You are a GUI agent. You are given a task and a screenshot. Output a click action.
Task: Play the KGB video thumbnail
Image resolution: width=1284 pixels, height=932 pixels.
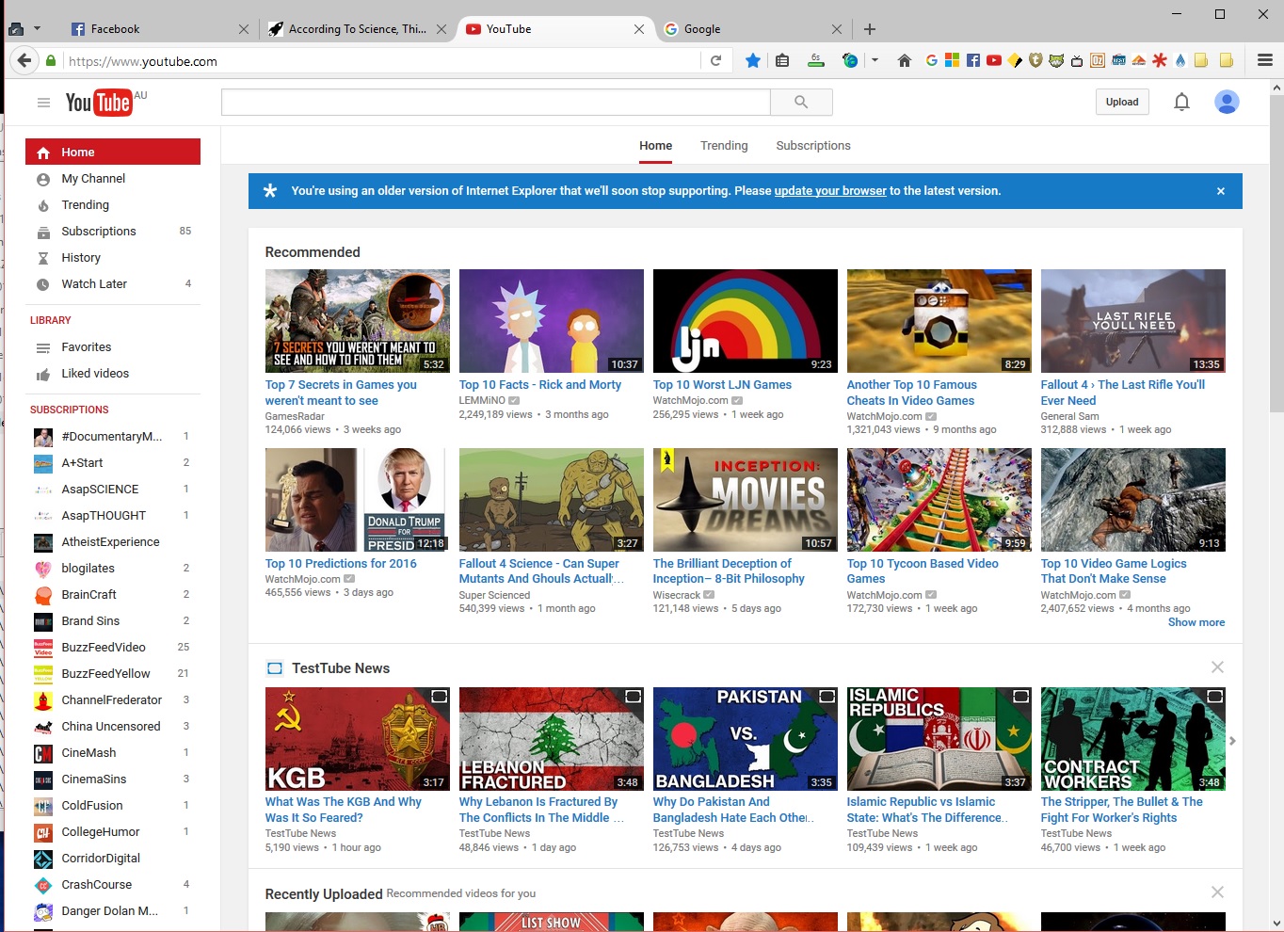pyautogui.click(x=358, y=739)
